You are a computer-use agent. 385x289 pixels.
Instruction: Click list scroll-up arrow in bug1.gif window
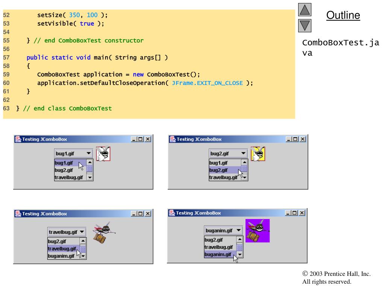(x=90, y=162)
